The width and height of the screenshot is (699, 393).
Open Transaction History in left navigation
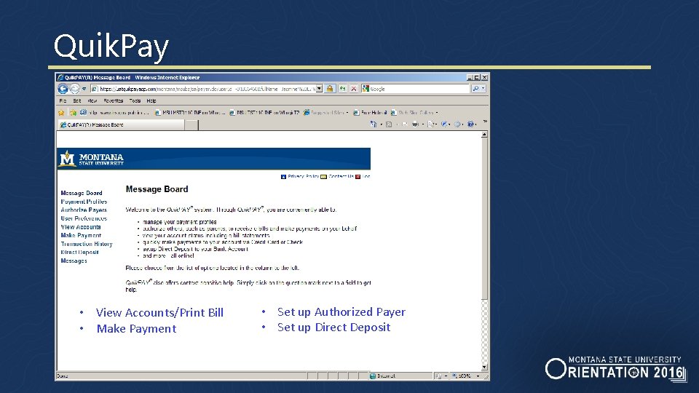click(87, 244)
